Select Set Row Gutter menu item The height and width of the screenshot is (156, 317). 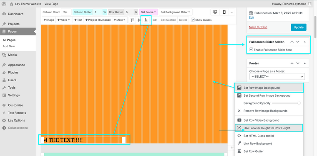click(269, 151)
